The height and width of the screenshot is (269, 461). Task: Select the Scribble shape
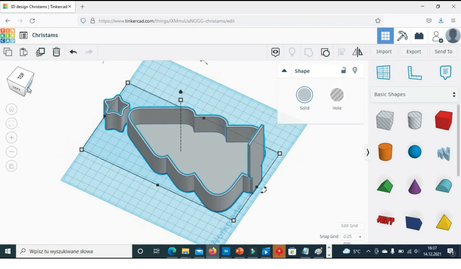444,153
